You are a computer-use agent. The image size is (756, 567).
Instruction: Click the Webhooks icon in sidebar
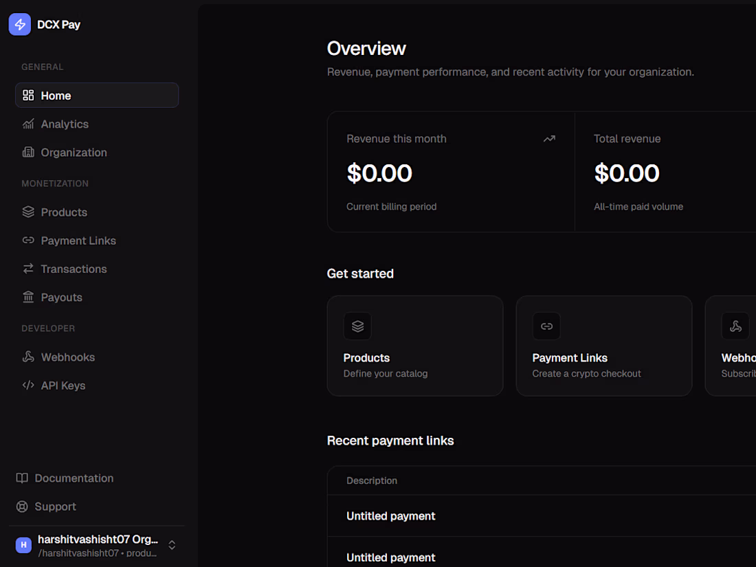28,357
